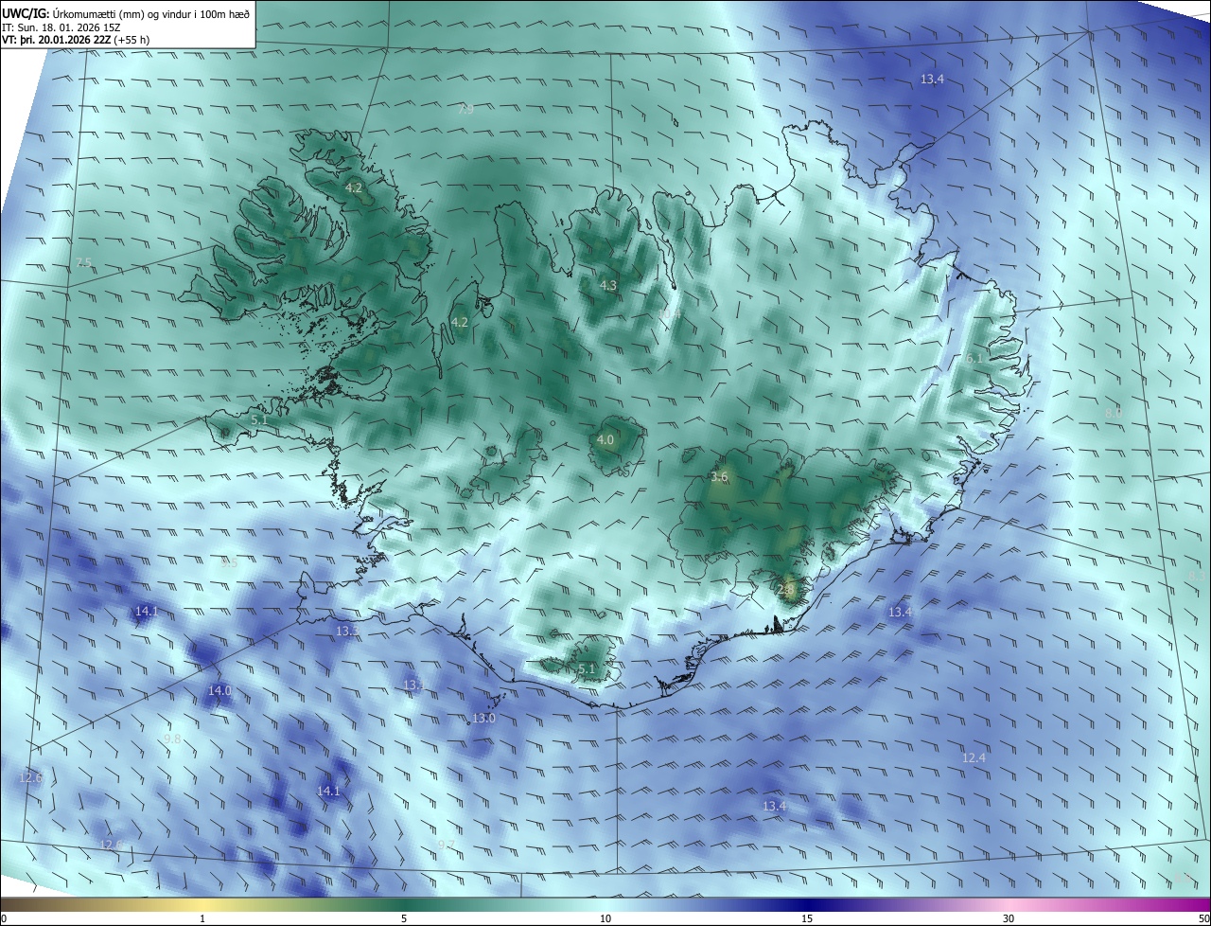1211x926 pixels.
Task: Click the 30 tick on the color scale
Action: (x=1009, y=918)
